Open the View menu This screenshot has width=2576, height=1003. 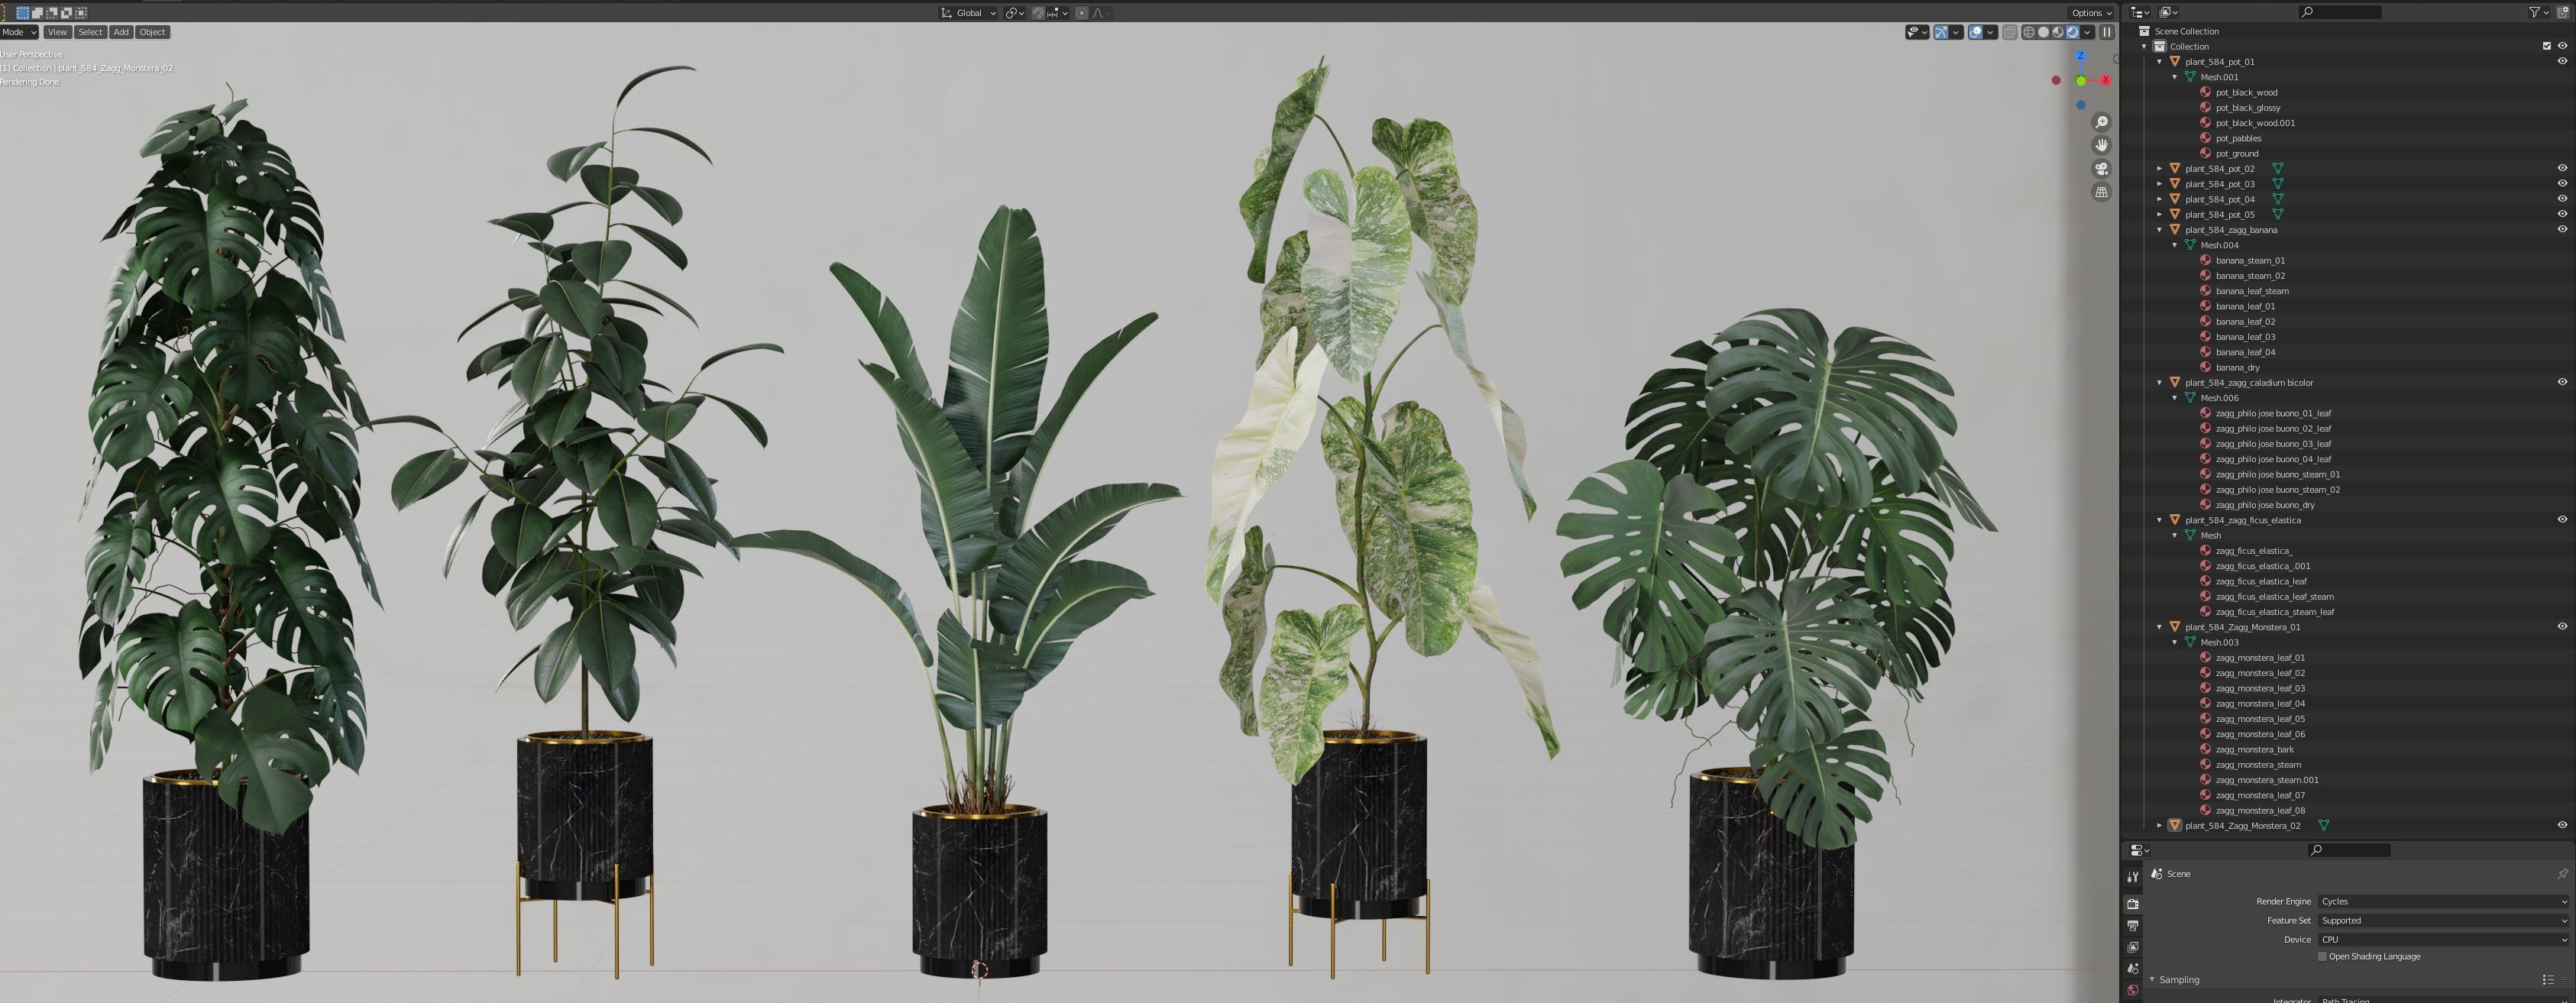[x=57, y=32]
